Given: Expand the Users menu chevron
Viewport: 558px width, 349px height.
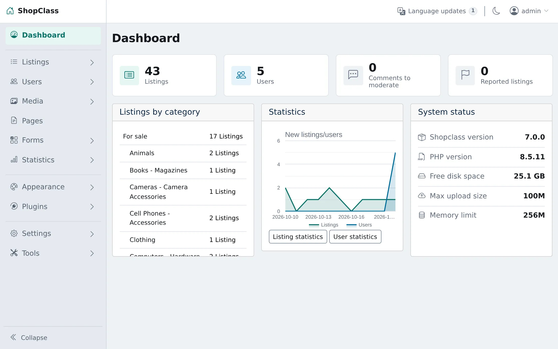Looking at the screenshot, I should [x=92, y=82].
